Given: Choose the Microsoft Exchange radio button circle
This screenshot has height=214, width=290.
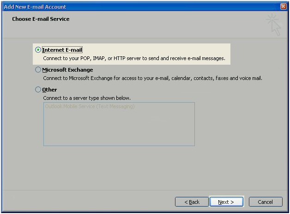Looking at the screenshot, I should coord(38,70).
